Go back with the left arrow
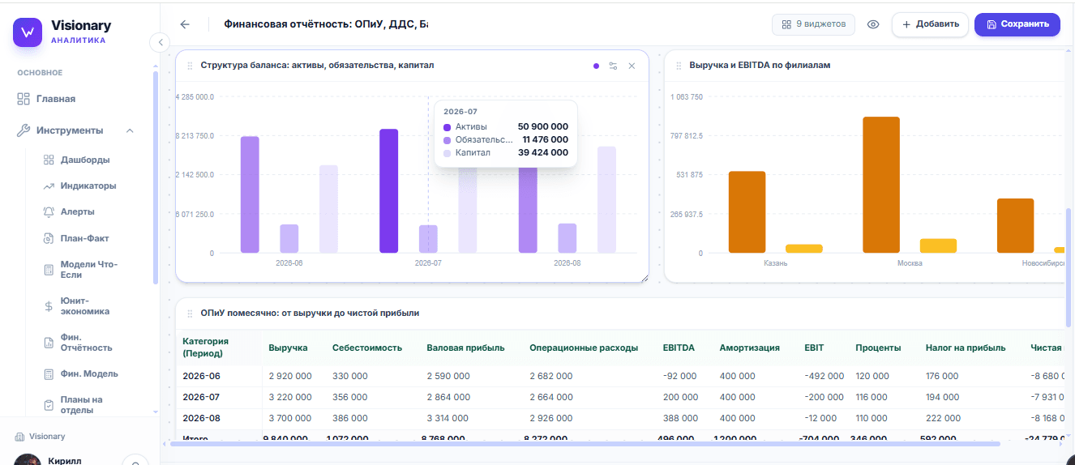 click(x=185, y=24)
